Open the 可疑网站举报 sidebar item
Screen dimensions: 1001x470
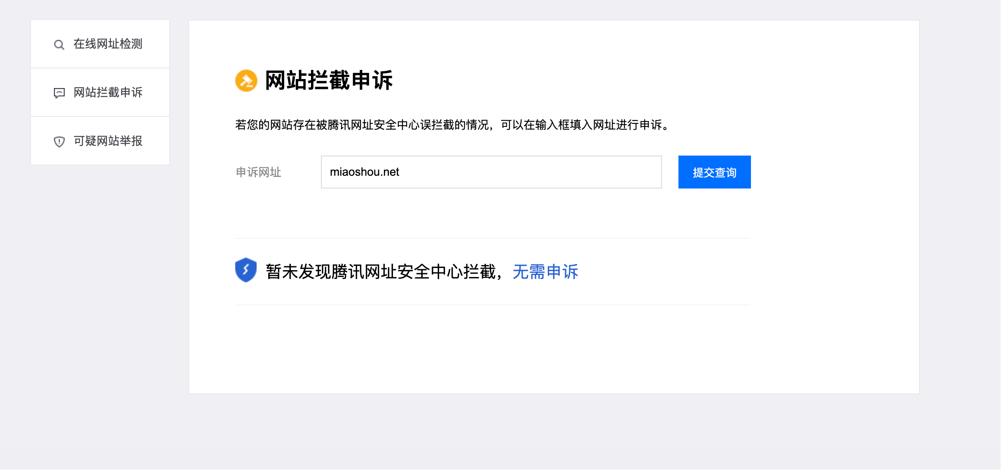108,141
